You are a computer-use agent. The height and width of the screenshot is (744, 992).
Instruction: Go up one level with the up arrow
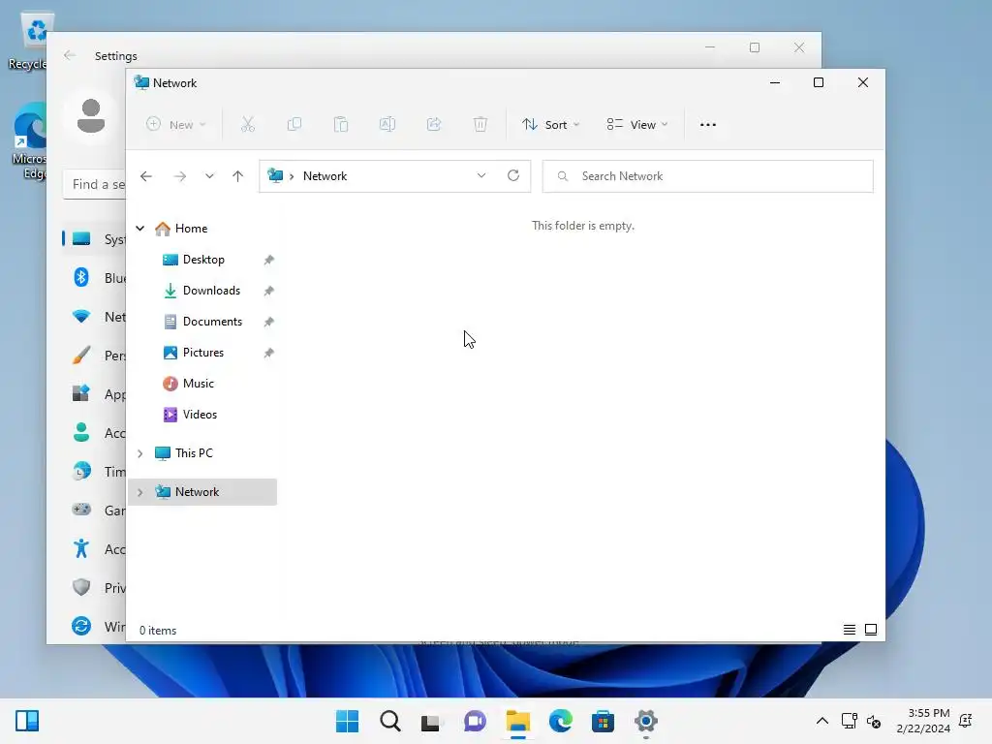[x=238, y=176]
